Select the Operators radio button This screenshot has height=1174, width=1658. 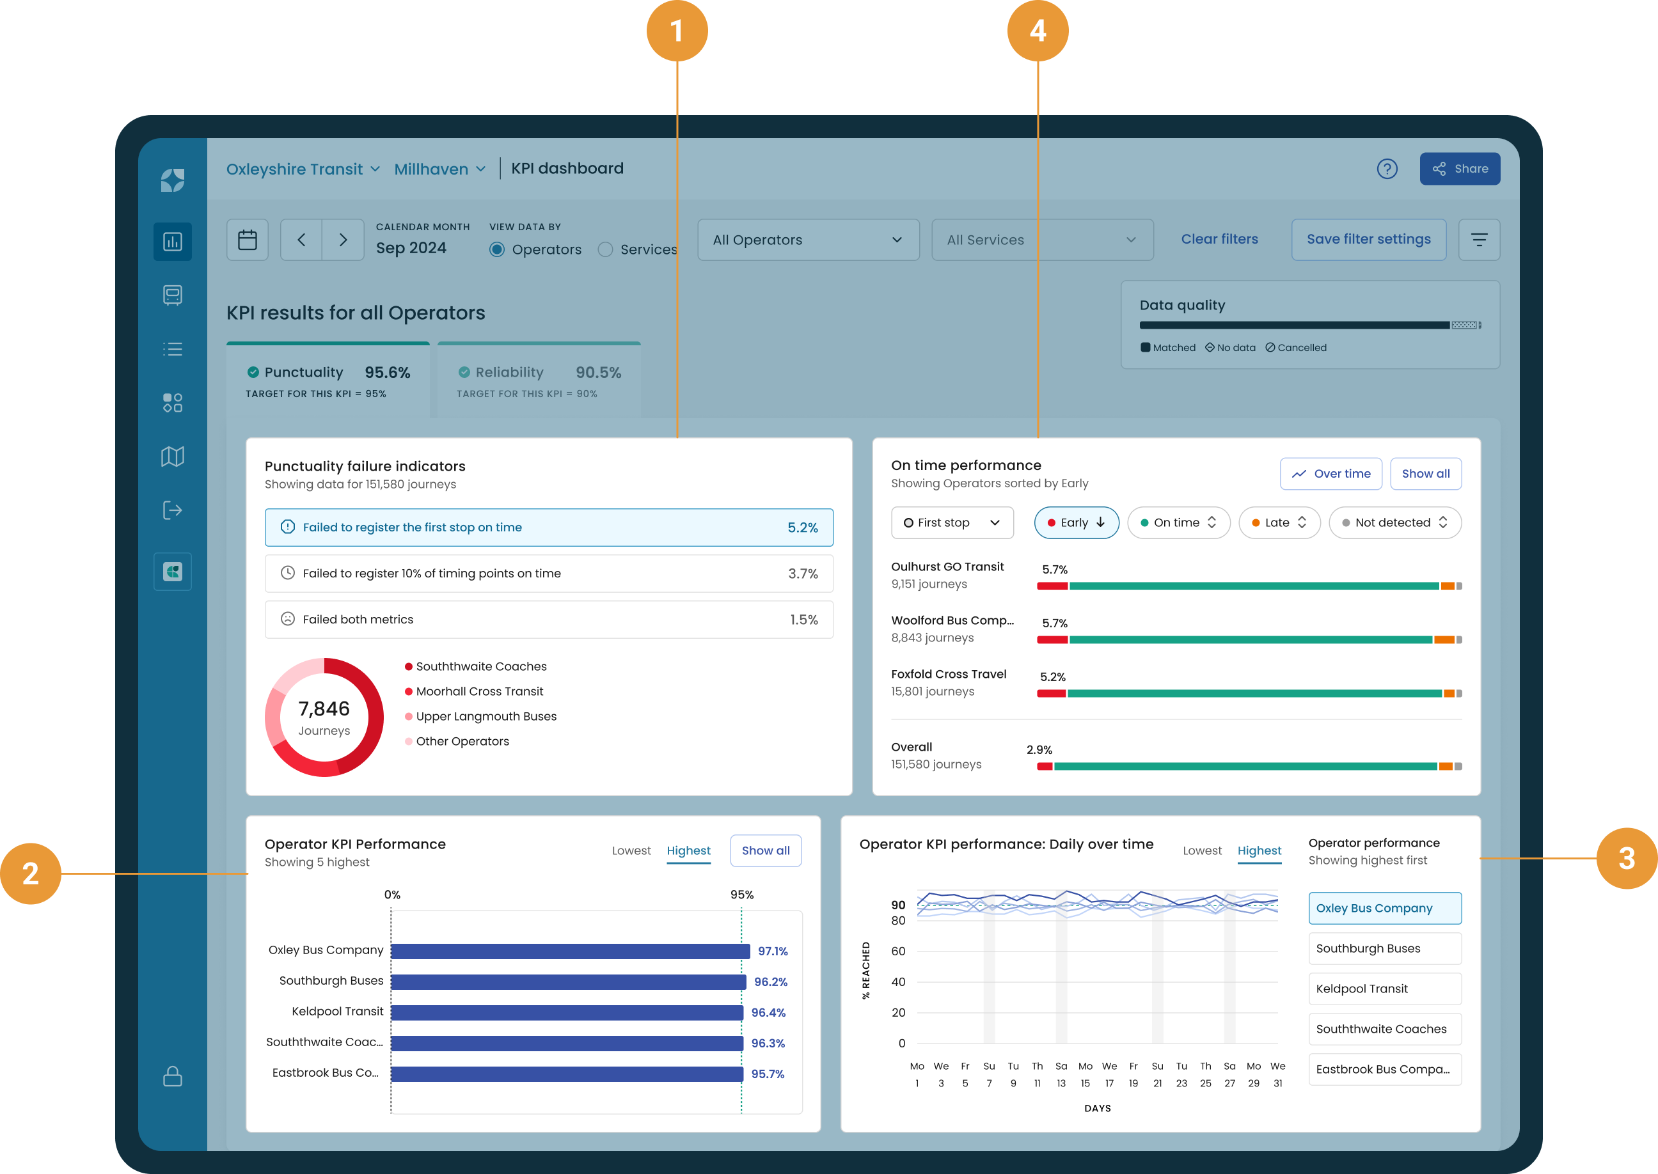[x=497, y=249]
